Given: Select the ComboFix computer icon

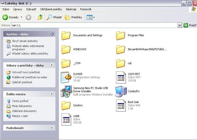Looking at the screenshot, I should tap(121, 91).
